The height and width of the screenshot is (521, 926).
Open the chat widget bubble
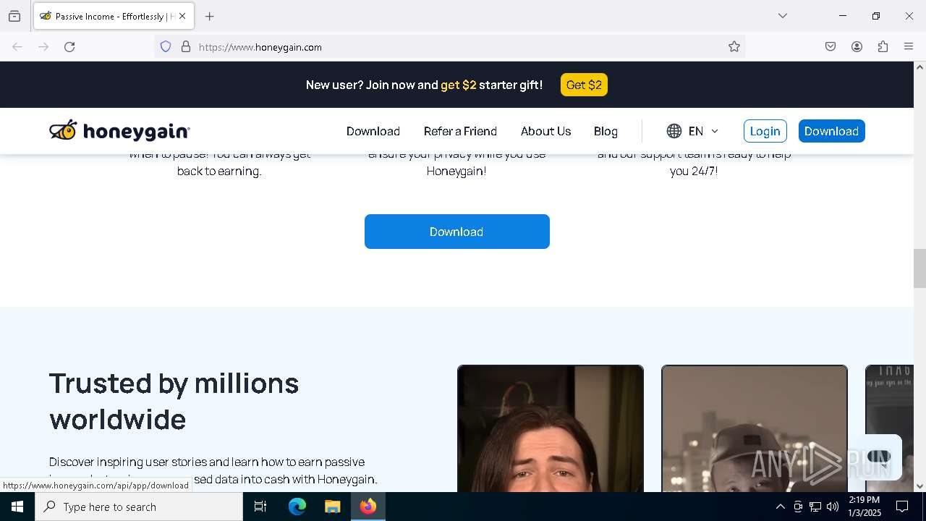coord(878,457)
